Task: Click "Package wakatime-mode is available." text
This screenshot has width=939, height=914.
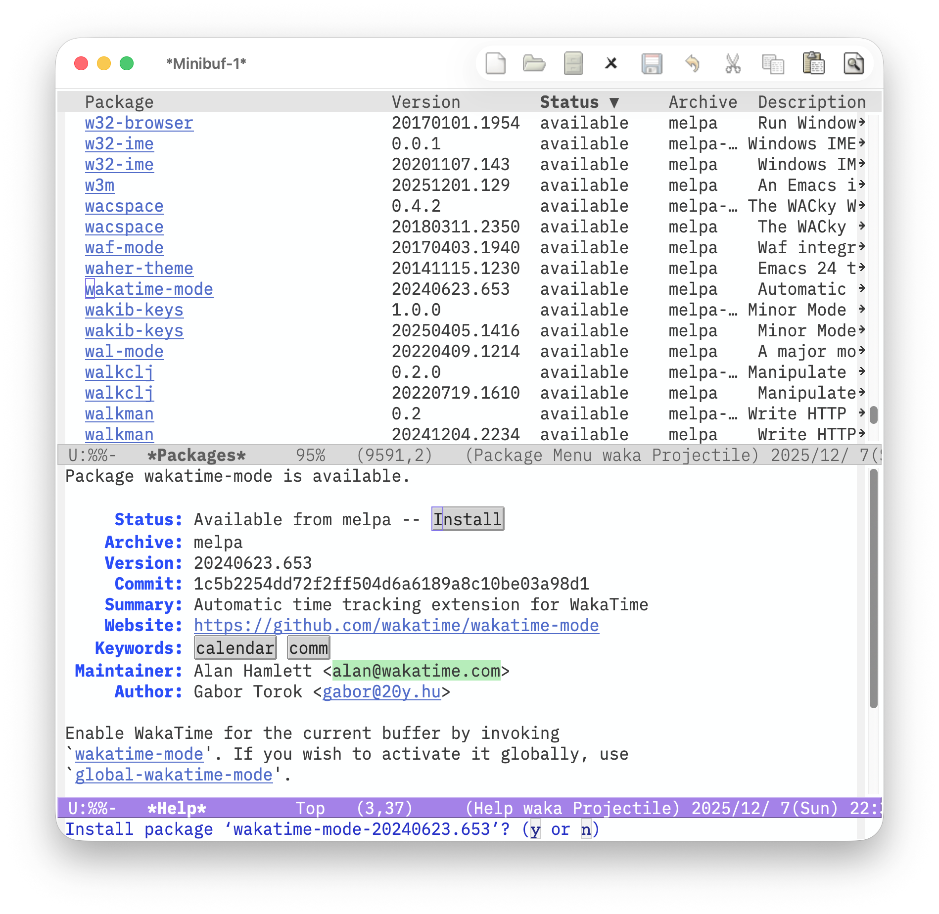Action: point(238,476)
